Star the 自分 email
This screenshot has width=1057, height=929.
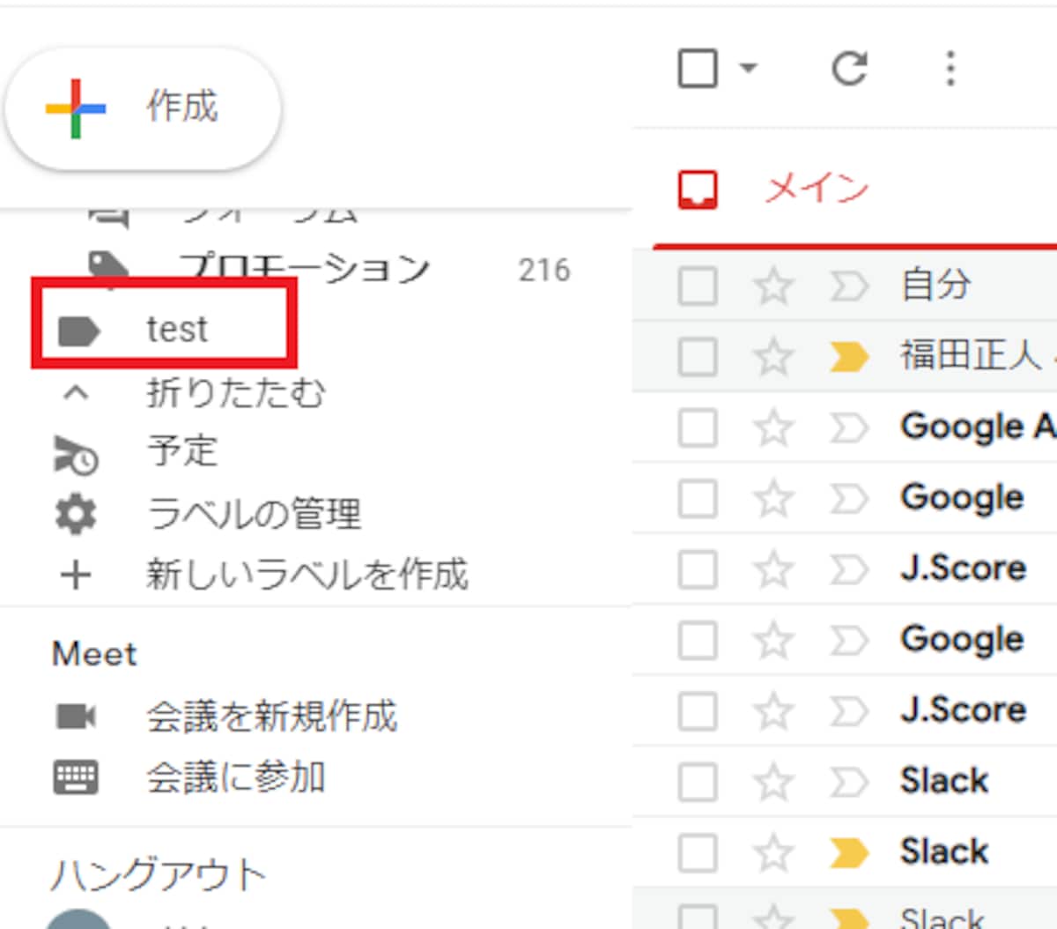[773, 286]
